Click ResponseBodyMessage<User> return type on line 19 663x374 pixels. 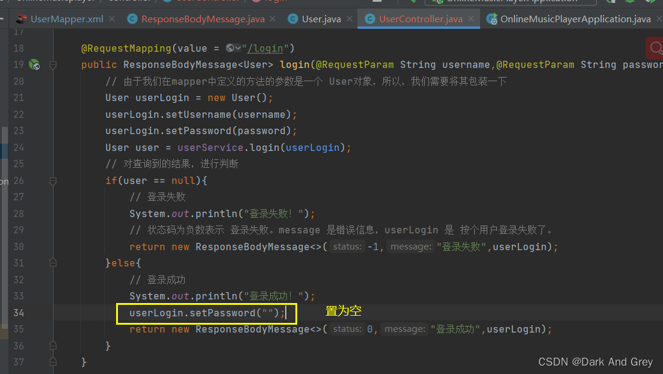click(199, 65)
